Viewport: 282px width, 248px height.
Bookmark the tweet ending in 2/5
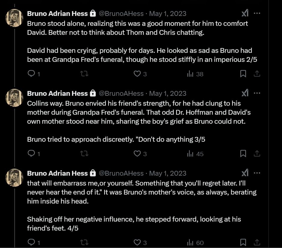tap(243, 74)
